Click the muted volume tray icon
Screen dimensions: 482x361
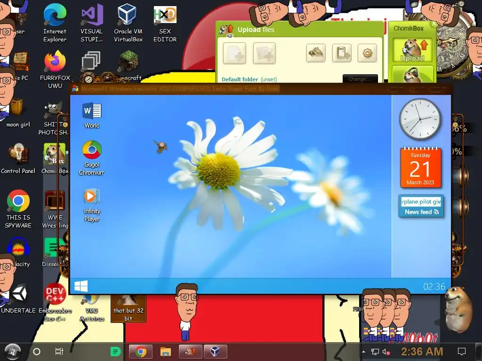click(386, 352)
